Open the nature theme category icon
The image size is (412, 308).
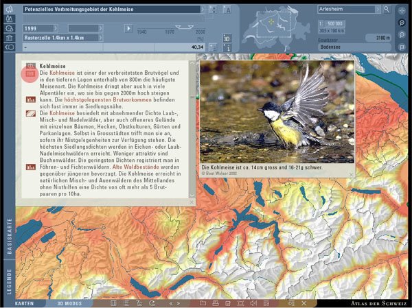[10, 9]
